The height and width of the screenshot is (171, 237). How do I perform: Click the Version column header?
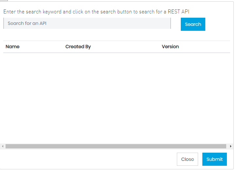click(170, 47)
